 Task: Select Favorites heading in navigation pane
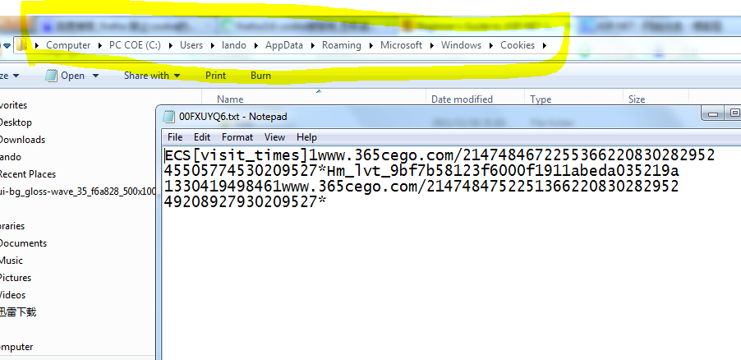13,105
